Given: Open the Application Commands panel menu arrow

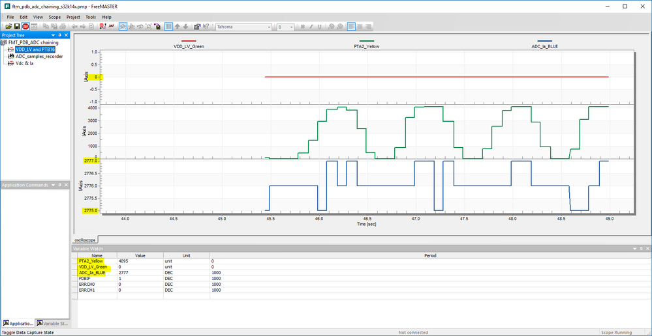Looking at the screenshot, I should pos(54,185).
